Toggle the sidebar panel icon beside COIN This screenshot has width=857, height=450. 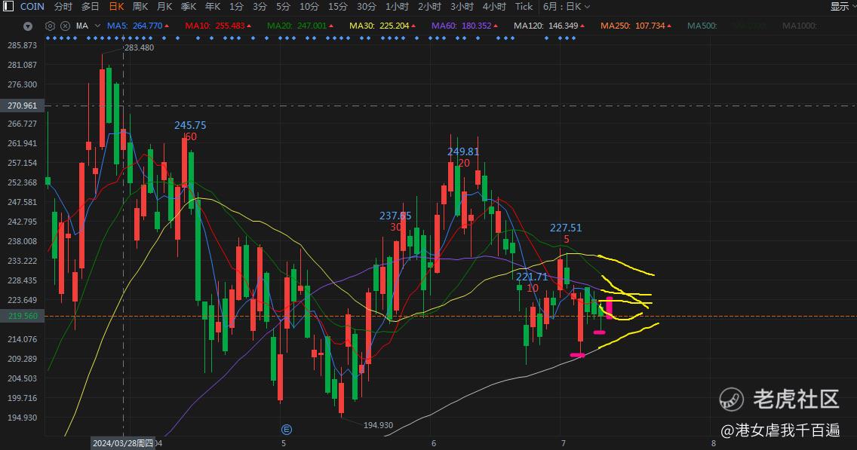pyautogui.click(x=8, y=7)
